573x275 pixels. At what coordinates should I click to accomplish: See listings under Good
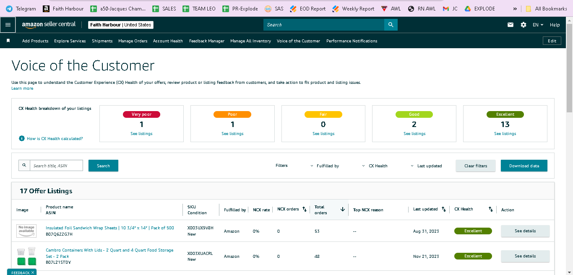(x=414, y=134)
